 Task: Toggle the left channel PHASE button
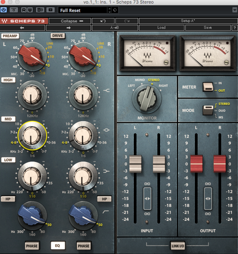[x=32, y=246]
